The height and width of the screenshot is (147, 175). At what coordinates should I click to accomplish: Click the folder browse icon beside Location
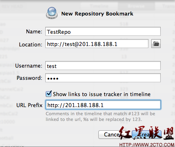(156, 44)
